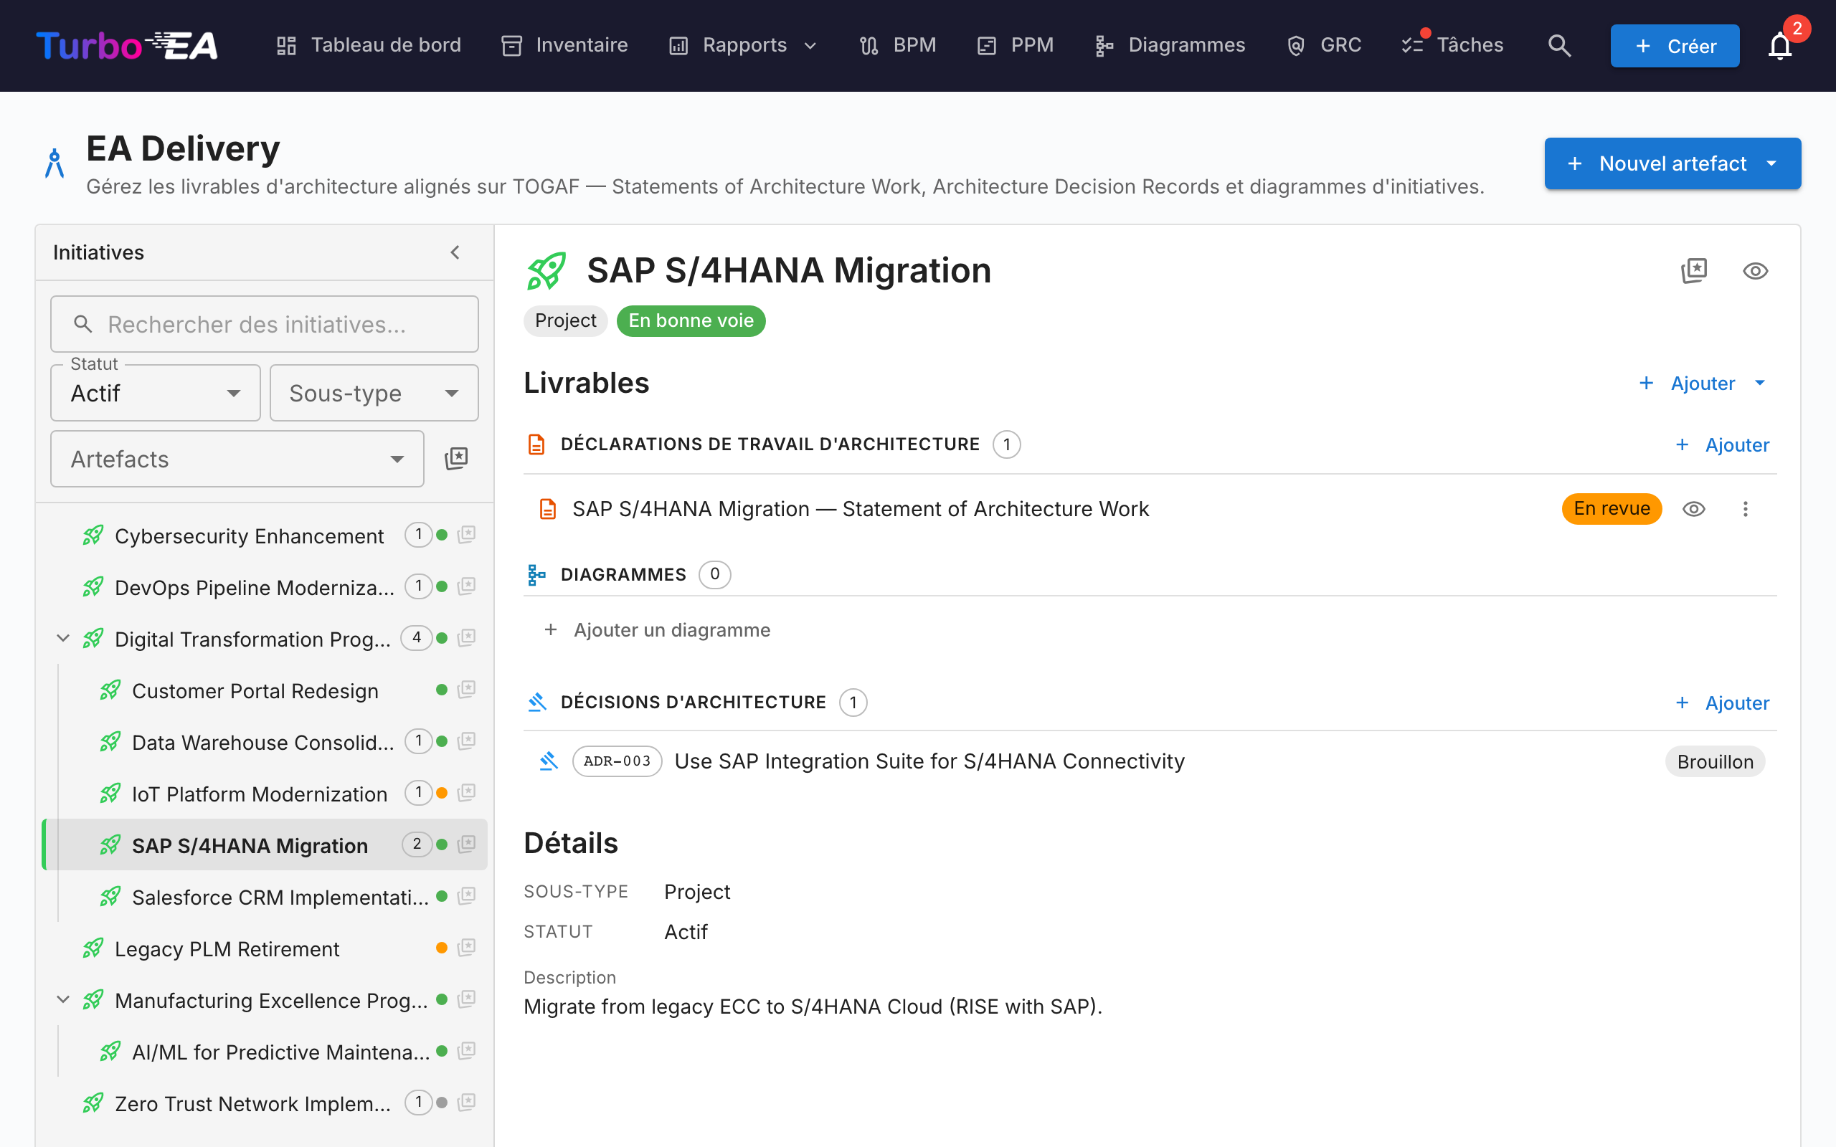Open the notifications bell

pos(1779,45)
